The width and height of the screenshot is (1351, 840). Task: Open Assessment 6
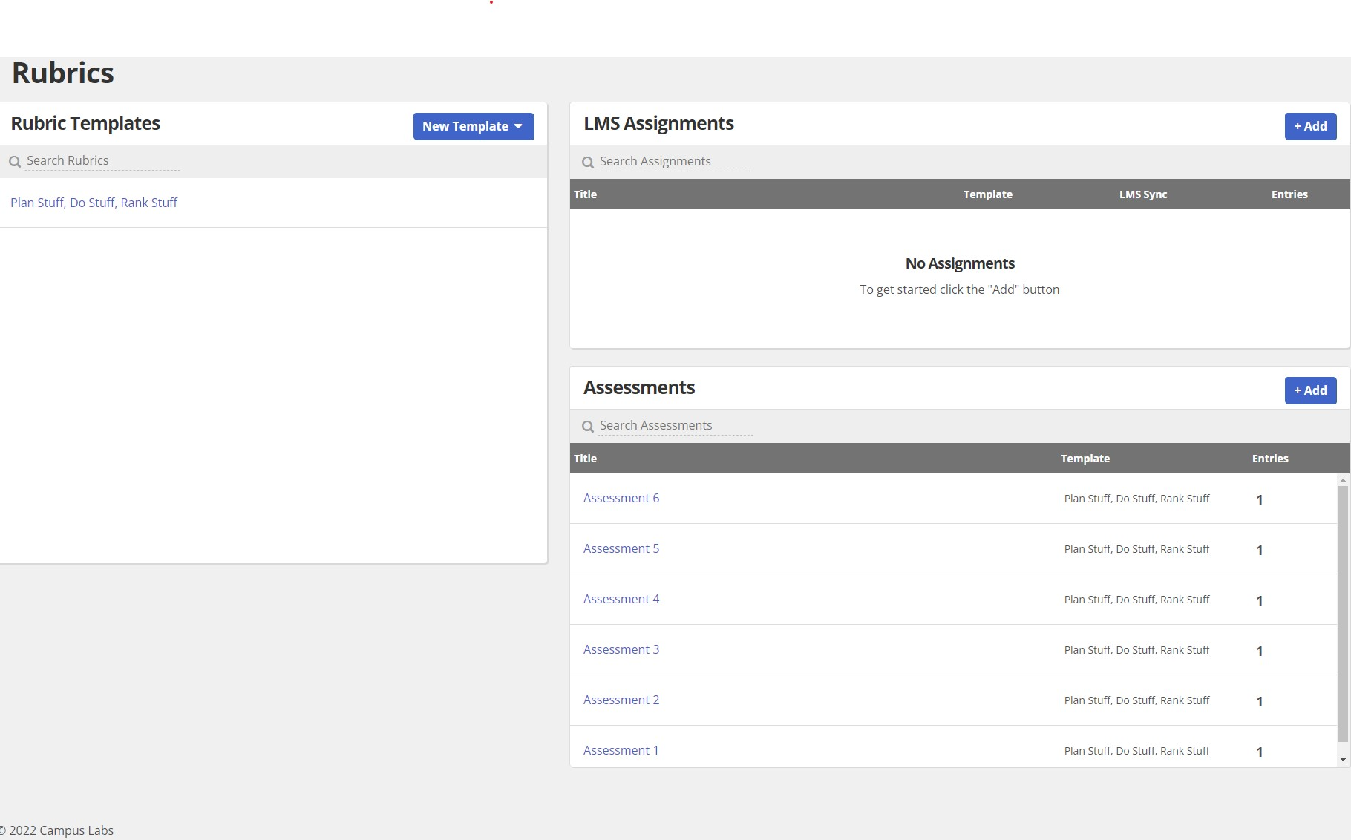[621, 498]
